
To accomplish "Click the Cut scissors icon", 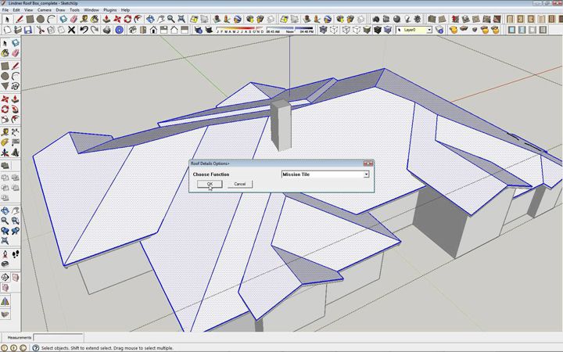I will [x=40, y=30].
